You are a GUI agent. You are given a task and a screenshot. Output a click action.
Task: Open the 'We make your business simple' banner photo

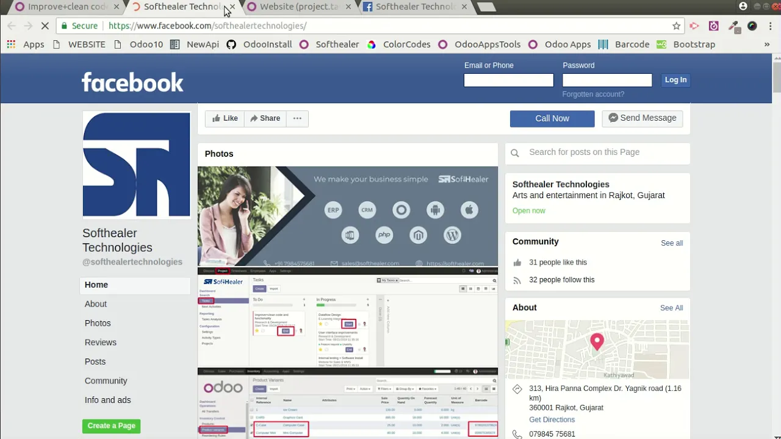pyautogui.click(x=348, y=216)
